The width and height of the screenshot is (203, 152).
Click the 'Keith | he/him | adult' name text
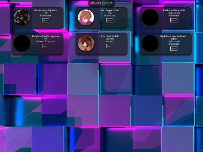174,11
